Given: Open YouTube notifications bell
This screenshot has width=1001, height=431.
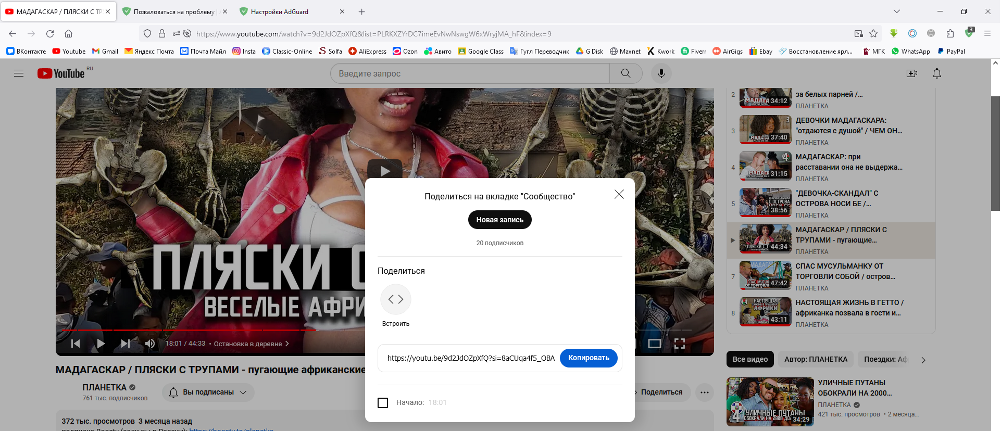Looking at the screenshot, I should 936,73.
